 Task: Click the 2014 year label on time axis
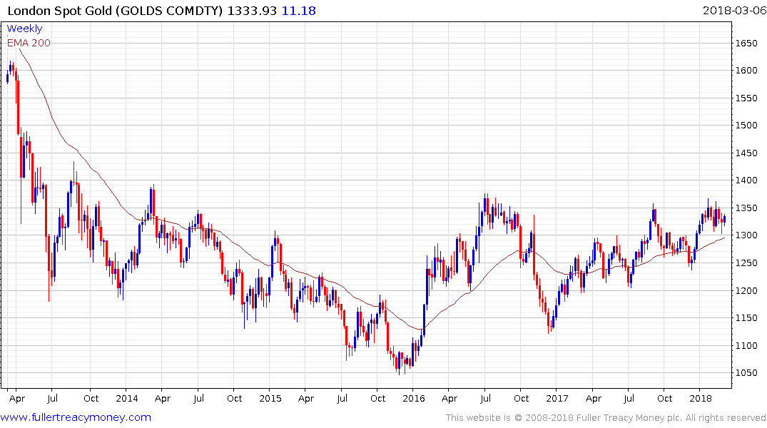click(127, 398)
